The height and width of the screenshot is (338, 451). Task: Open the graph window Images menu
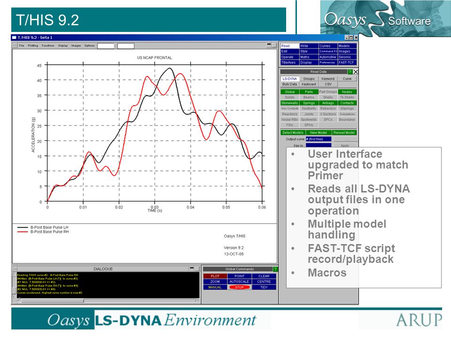[76, 46]
